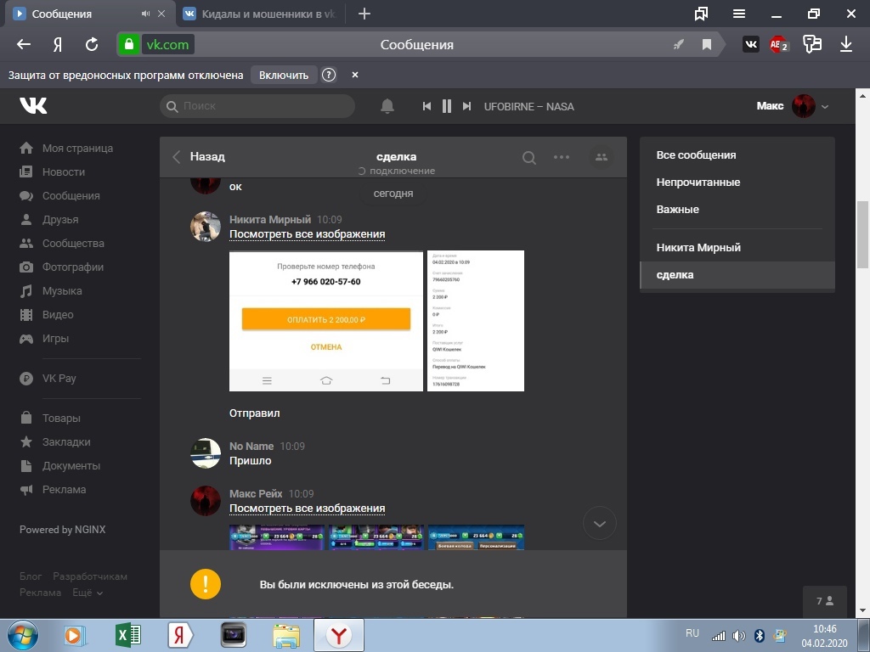Skip to previous music track
Image resolution: width=870 pixels, height=652 pixels.
[427, 106]
